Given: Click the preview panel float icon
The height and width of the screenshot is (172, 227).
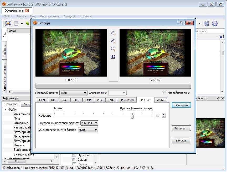Looking at the screenshot, I should point(218,98).
